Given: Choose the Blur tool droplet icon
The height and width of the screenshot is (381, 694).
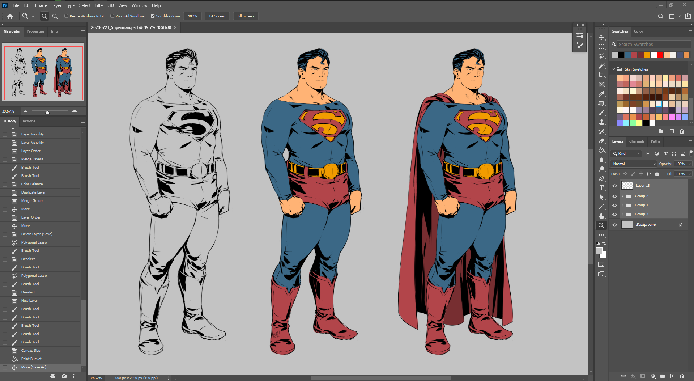Looking at the screenshot, I should click(x=601, y=160).
